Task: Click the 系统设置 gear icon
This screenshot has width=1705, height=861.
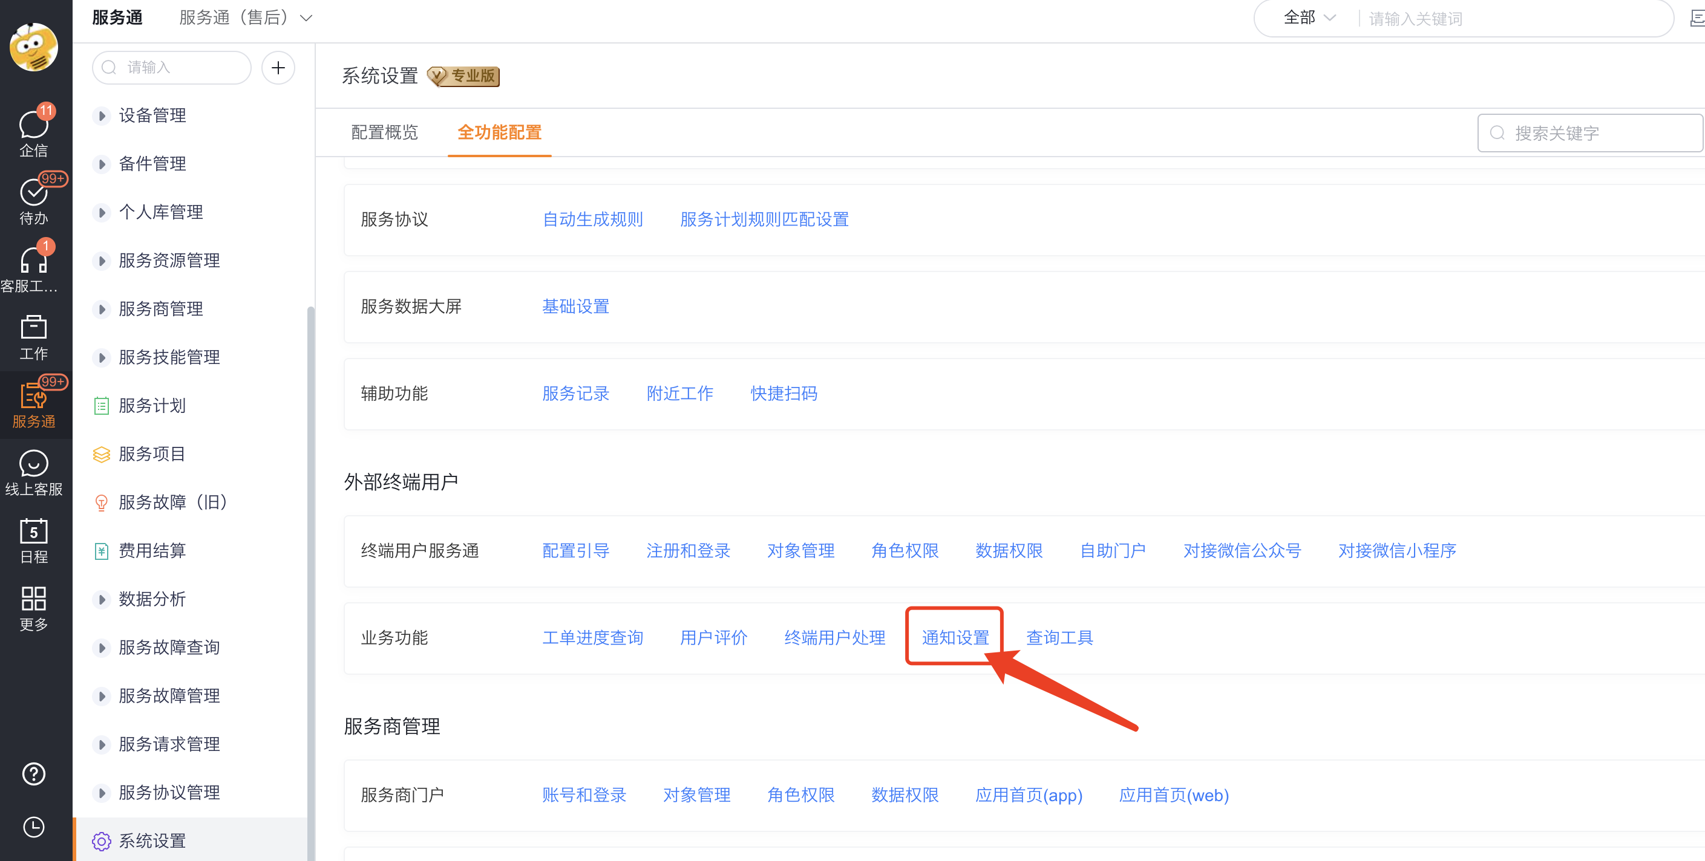Action: coord(101,841)
